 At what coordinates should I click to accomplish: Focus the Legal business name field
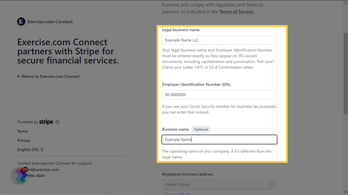point(219,40)
